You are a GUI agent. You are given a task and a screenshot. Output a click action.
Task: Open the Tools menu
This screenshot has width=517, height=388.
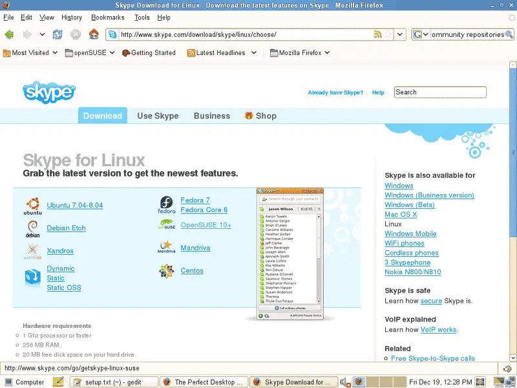142,17
